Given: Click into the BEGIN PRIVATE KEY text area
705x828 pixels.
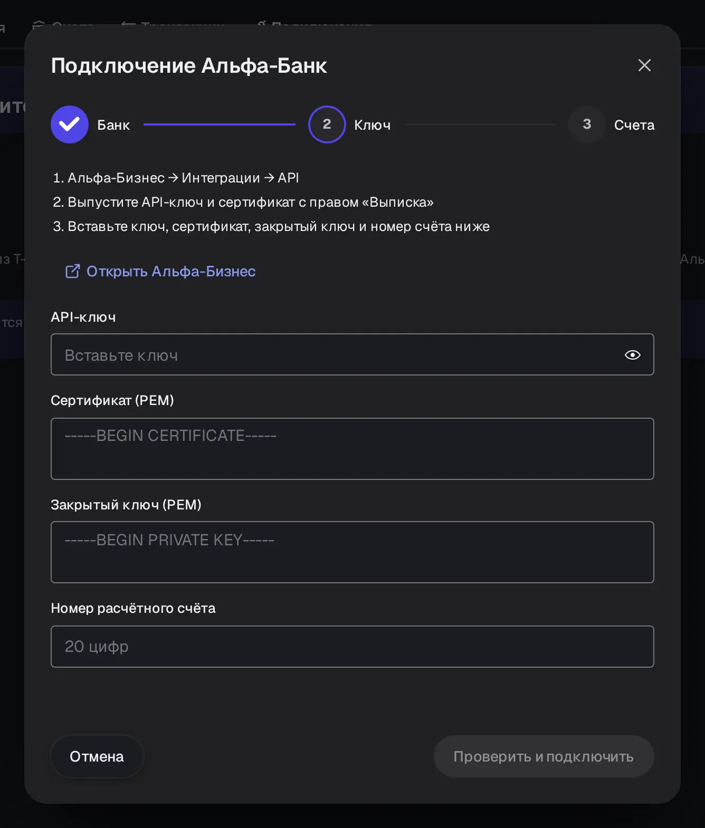Looking at the screenshot, I should click(352, 552).
